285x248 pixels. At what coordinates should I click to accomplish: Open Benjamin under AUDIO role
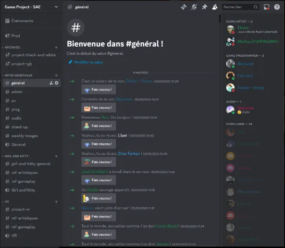click(x=253, y=110)
